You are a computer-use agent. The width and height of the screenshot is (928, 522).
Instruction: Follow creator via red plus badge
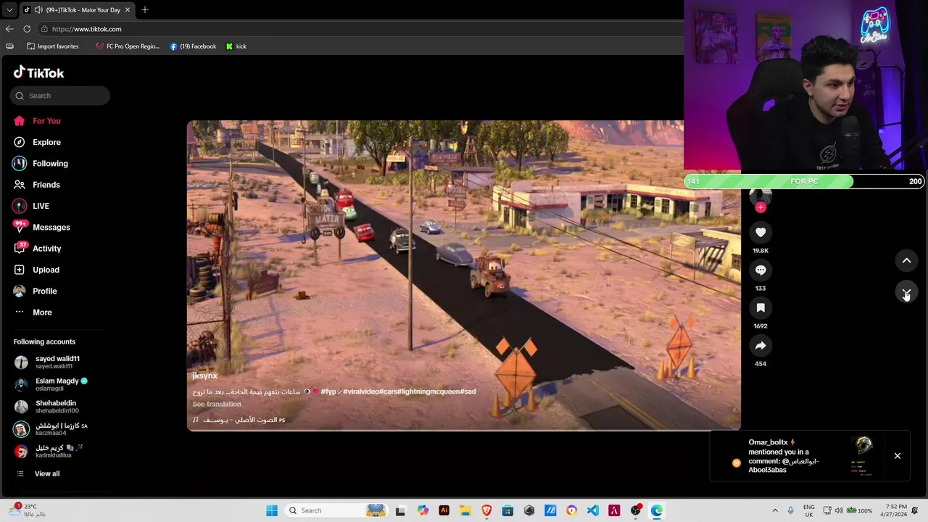761,207
